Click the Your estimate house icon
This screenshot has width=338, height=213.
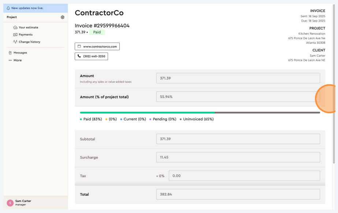pos(15,27)
